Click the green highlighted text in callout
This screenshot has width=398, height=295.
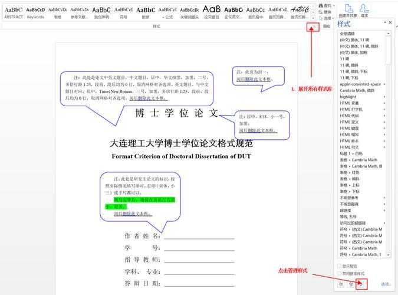coord(140,203)
